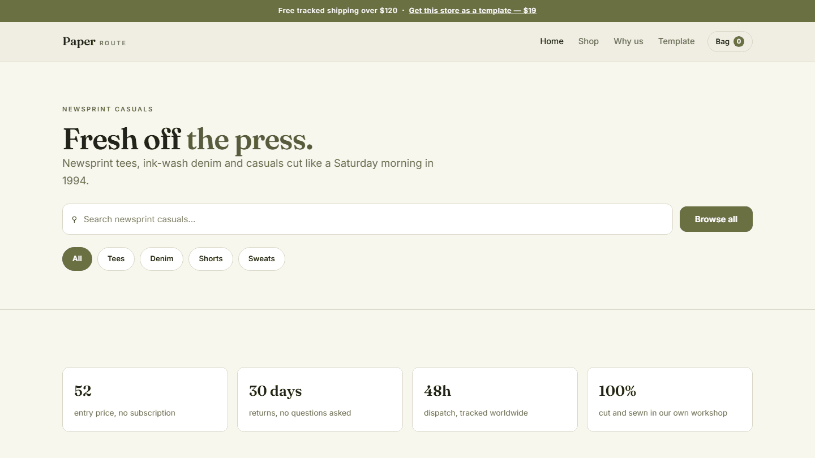Select the All filter chip
This screenshot has width=815, height=458.
pyautogui.click(x=77, y=259)
